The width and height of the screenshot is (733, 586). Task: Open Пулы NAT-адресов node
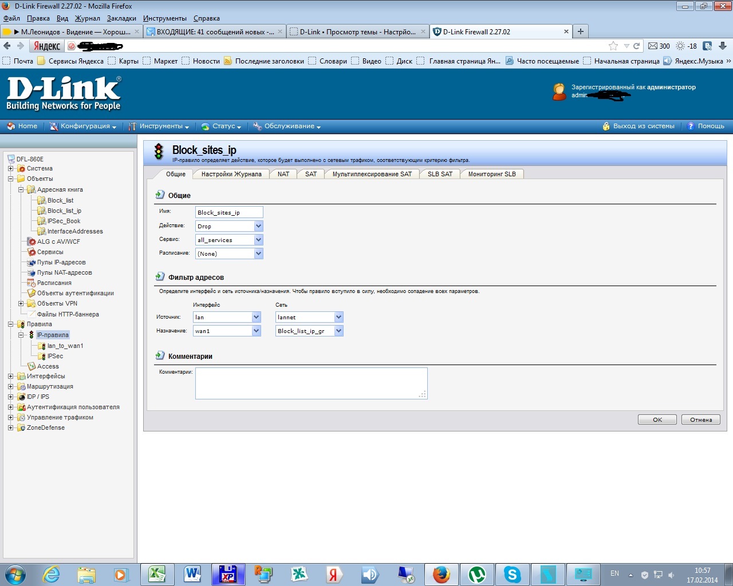tap(64, 272)
